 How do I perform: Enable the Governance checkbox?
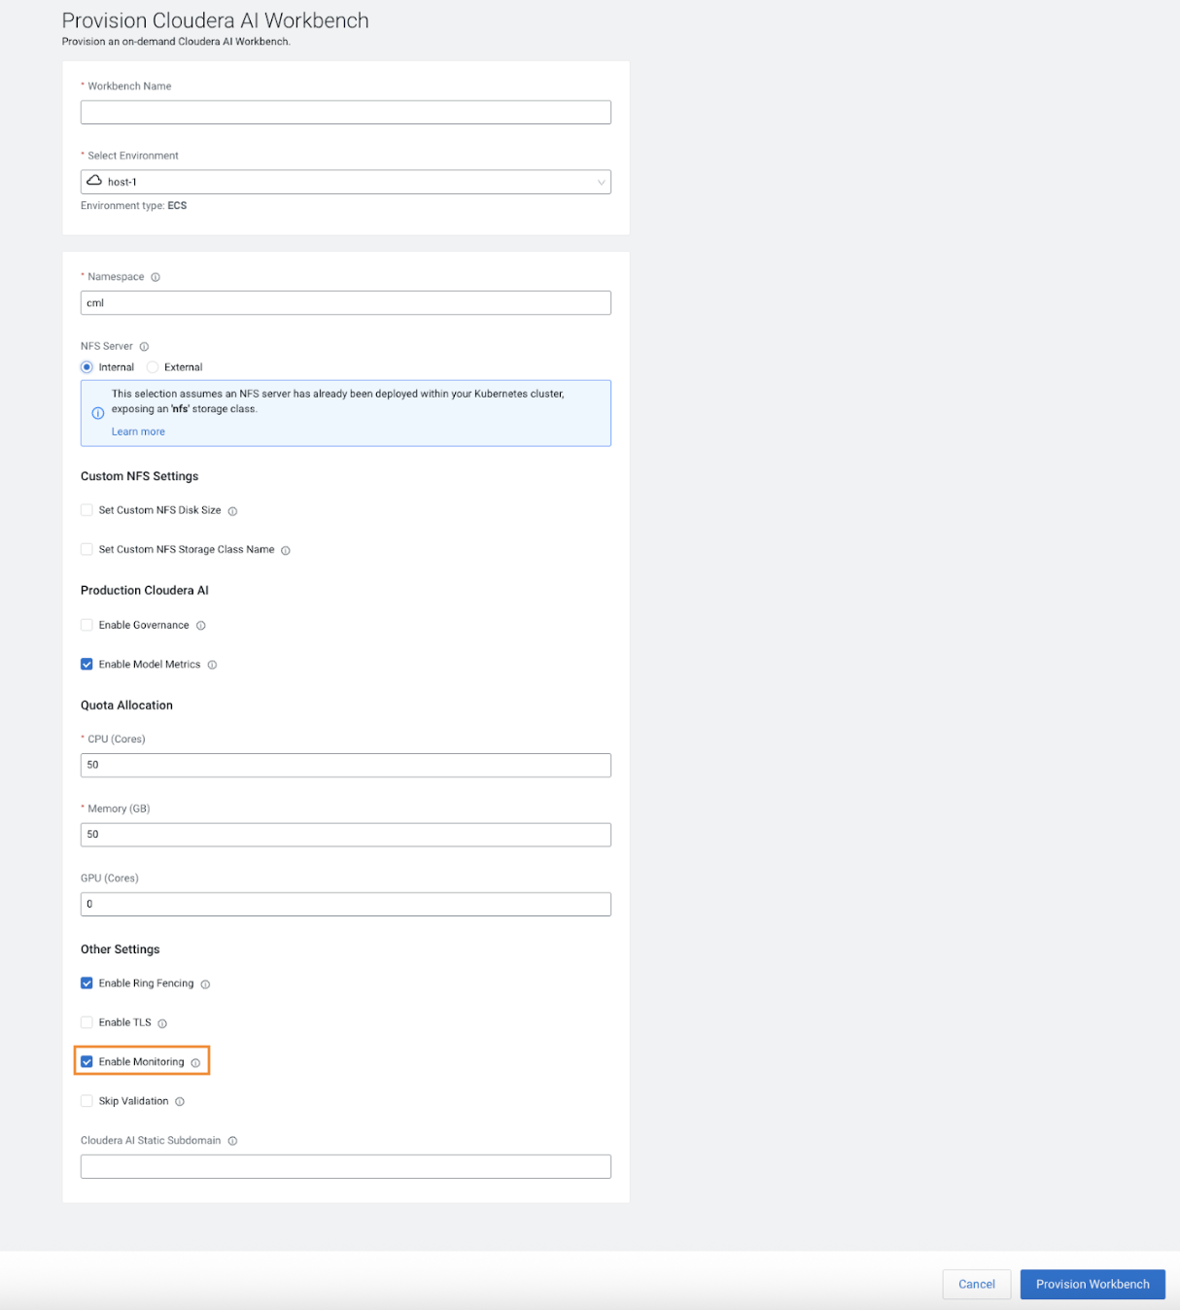87,625
